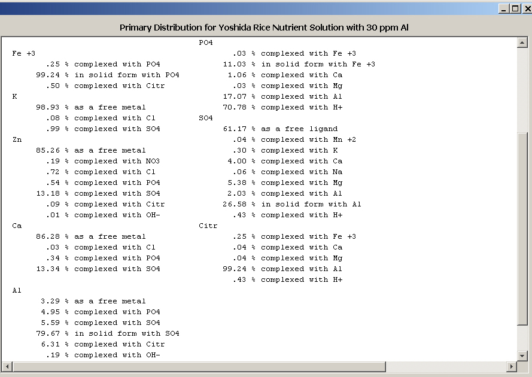Click the horizontal scrollbar left arrow
The image size is (532, 377).
tap(7, 366)
